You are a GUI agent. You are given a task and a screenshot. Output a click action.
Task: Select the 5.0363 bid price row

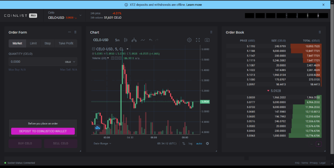click(274, 135)
